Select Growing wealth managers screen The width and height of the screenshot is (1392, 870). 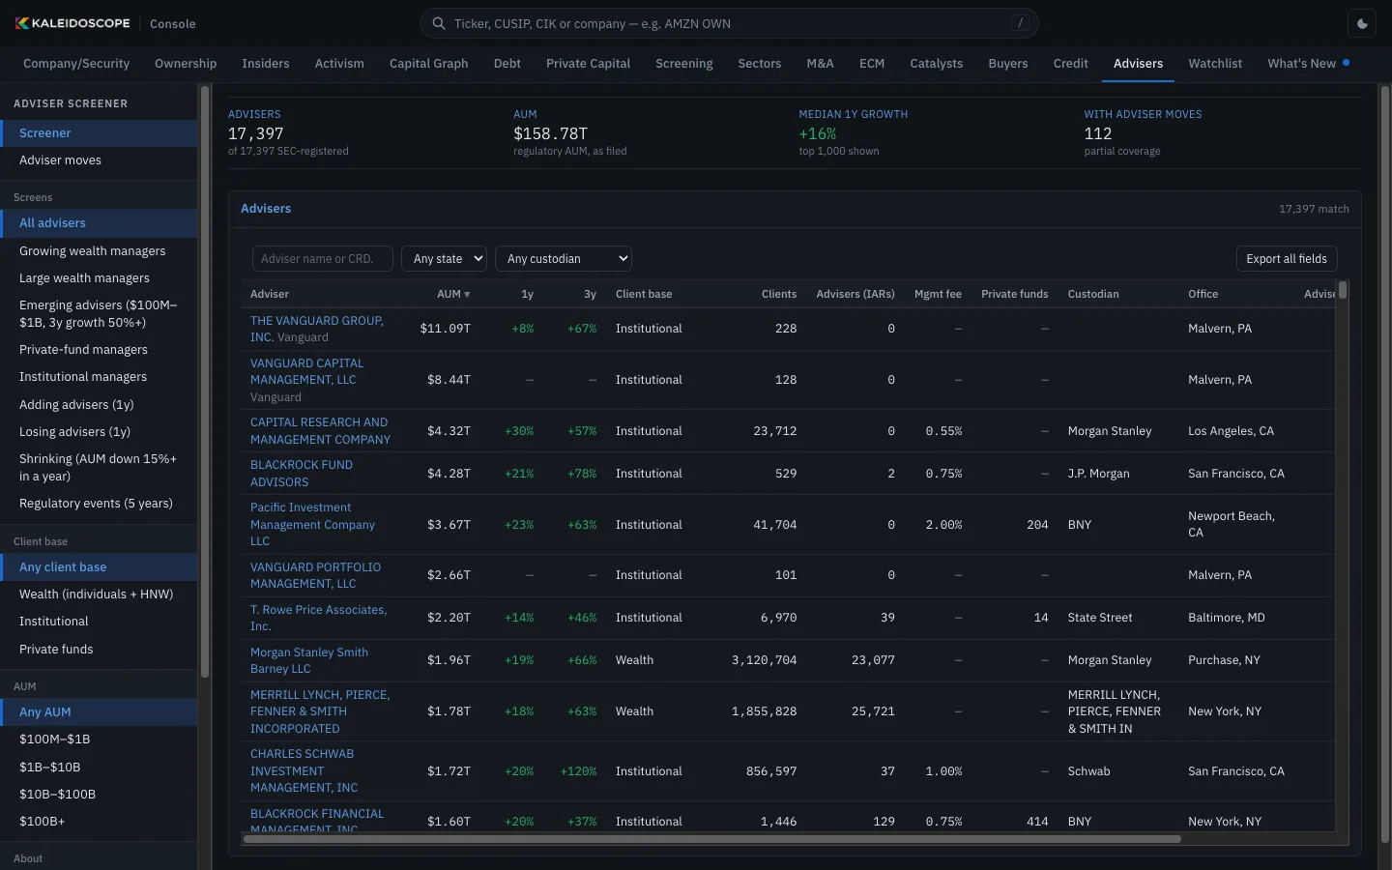tap(99, 251)
